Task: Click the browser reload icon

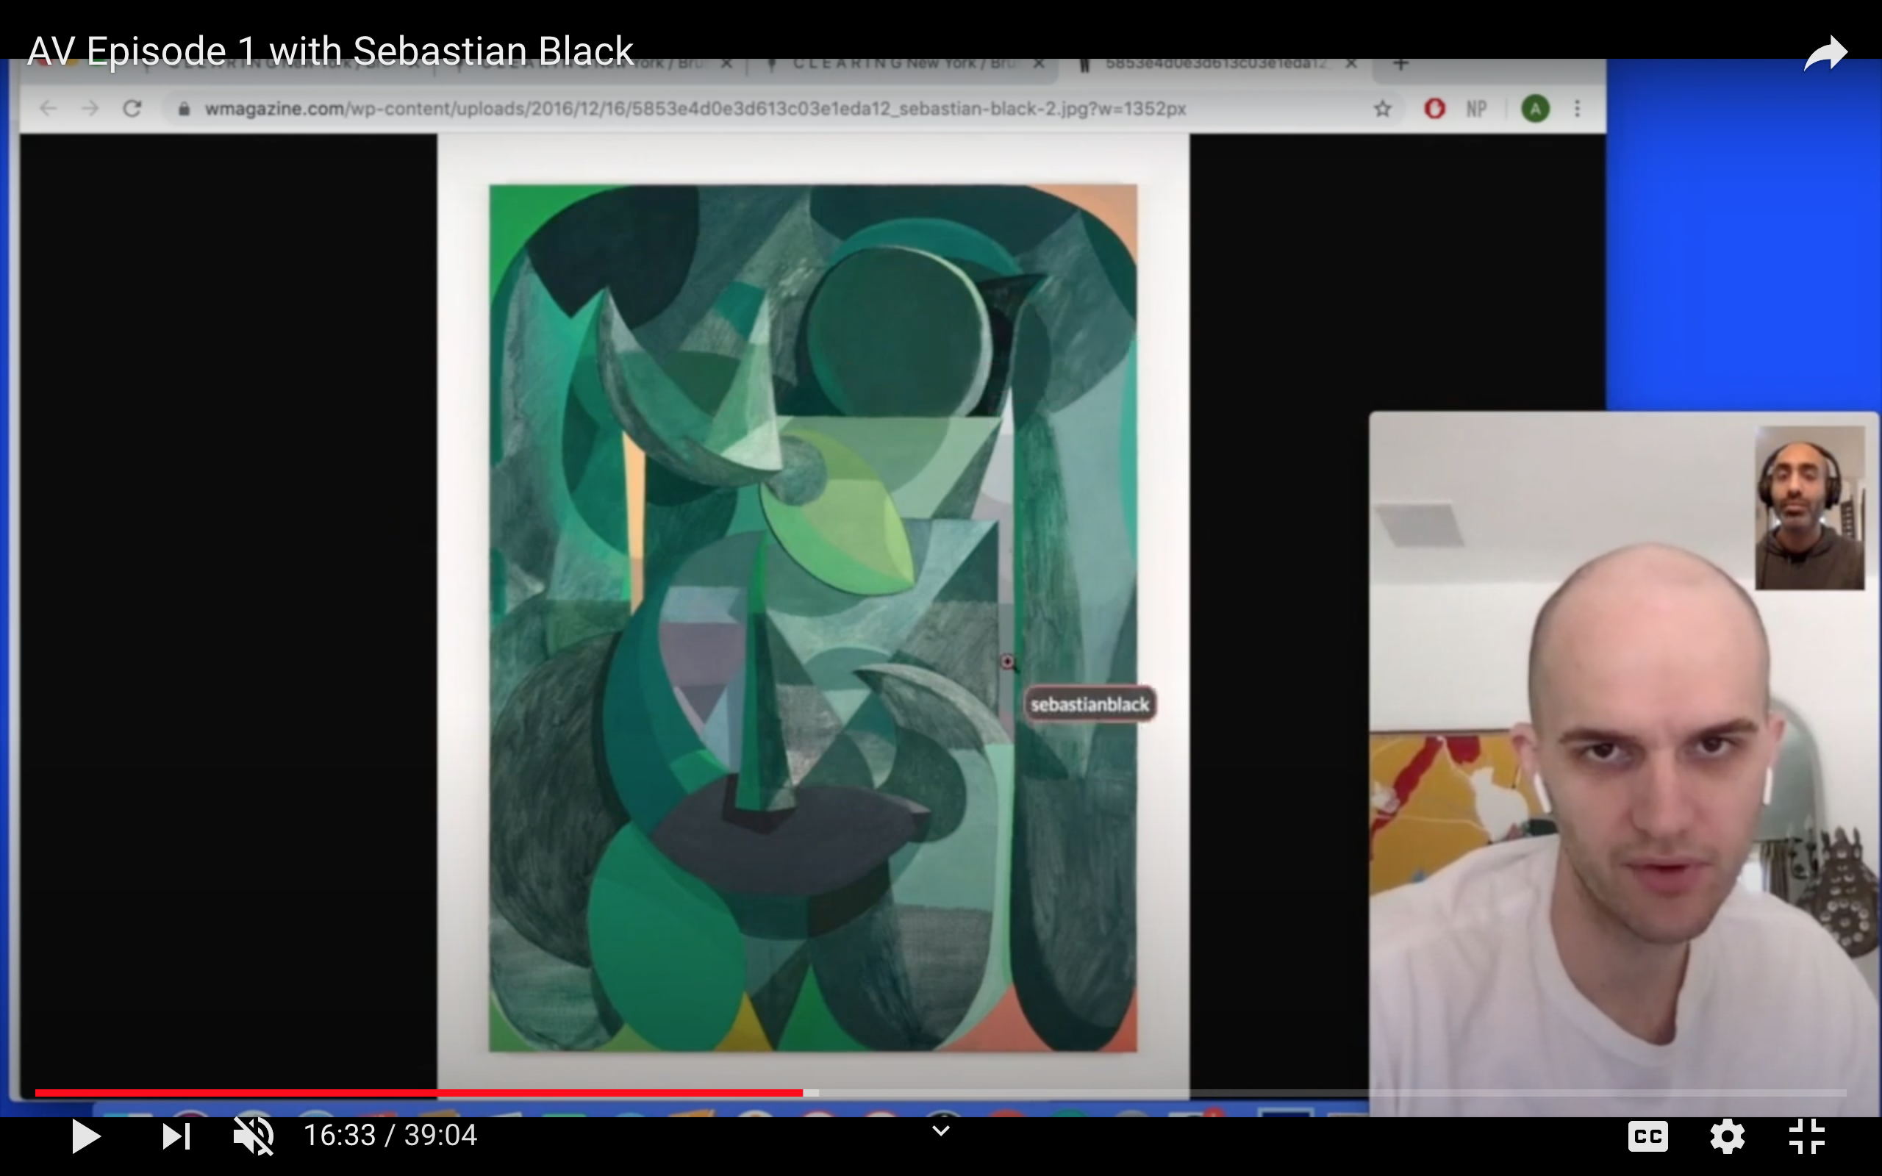Action: pos(132,109)
